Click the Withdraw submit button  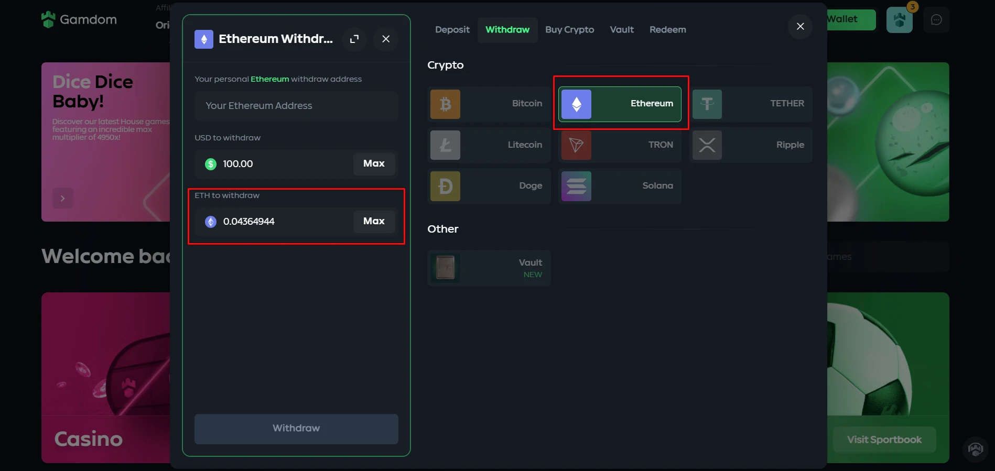pos(296,429)
